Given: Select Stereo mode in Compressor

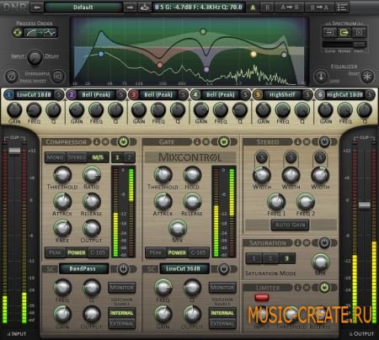Looking at the screenshot, I should 77,157.
